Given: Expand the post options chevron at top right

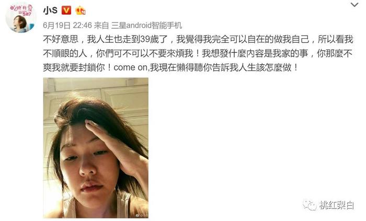Looking at the screenshot, I should point(354,5).
